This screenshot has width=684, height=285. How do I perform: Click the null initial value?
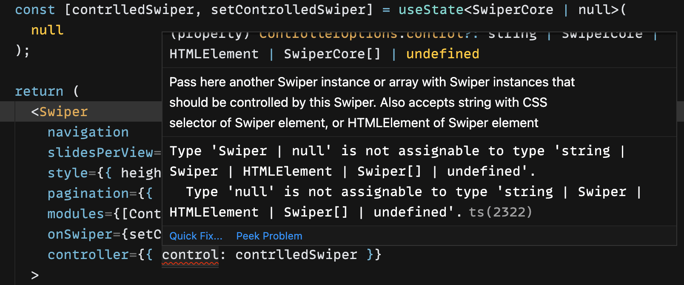[47, 30]
